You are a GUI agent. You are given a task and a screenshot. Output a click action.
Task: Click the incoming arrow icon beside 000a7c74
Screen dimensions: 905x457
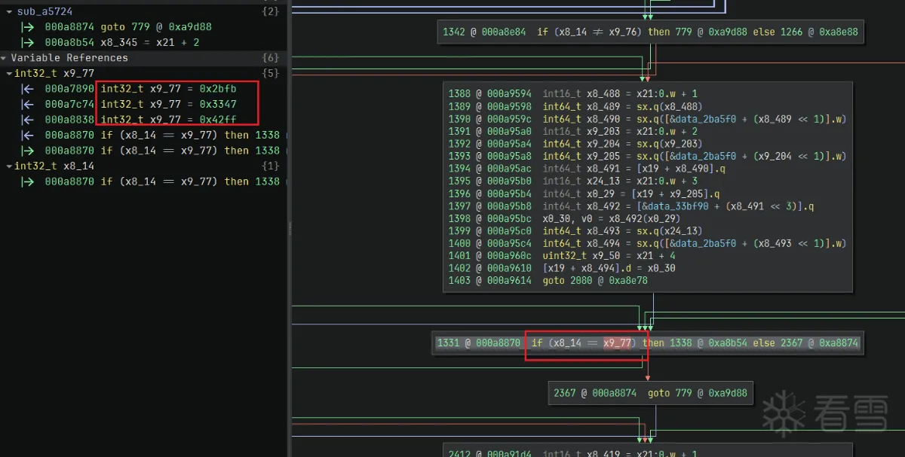pos(28,105)
